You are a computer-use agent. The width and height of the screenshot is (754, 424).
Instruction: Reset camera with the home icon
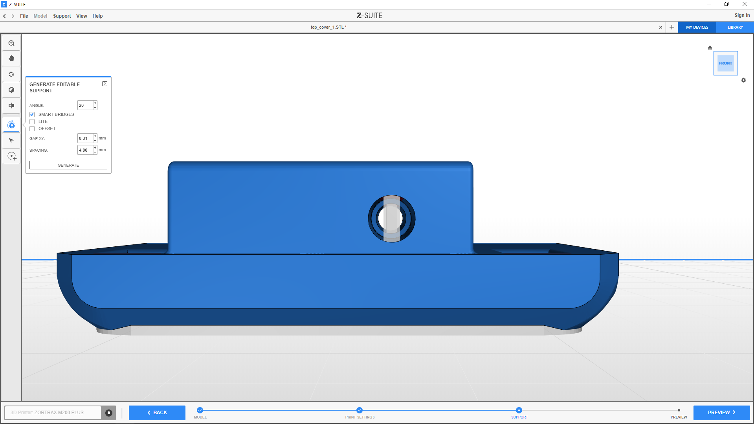pos(710,48)
